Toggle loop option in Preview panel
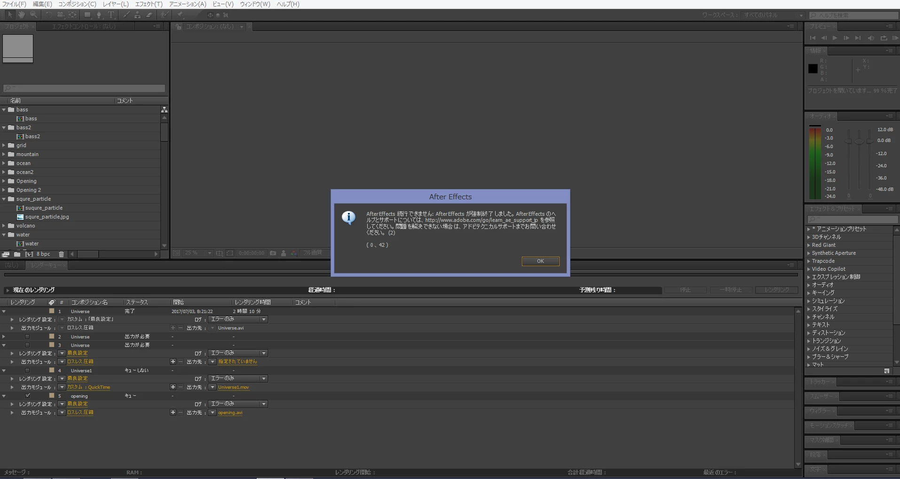Viewport: 900px width, 479px height. click(884, 38)
